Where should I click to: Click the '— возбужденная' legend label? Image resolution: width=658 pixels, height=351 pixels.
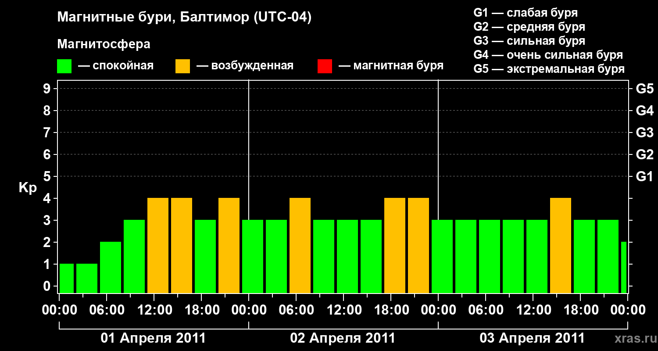pyautogui.click(x=245, y=66)
